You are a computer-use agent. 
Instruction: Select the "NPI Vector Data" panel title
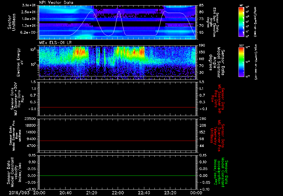[56, 3]
